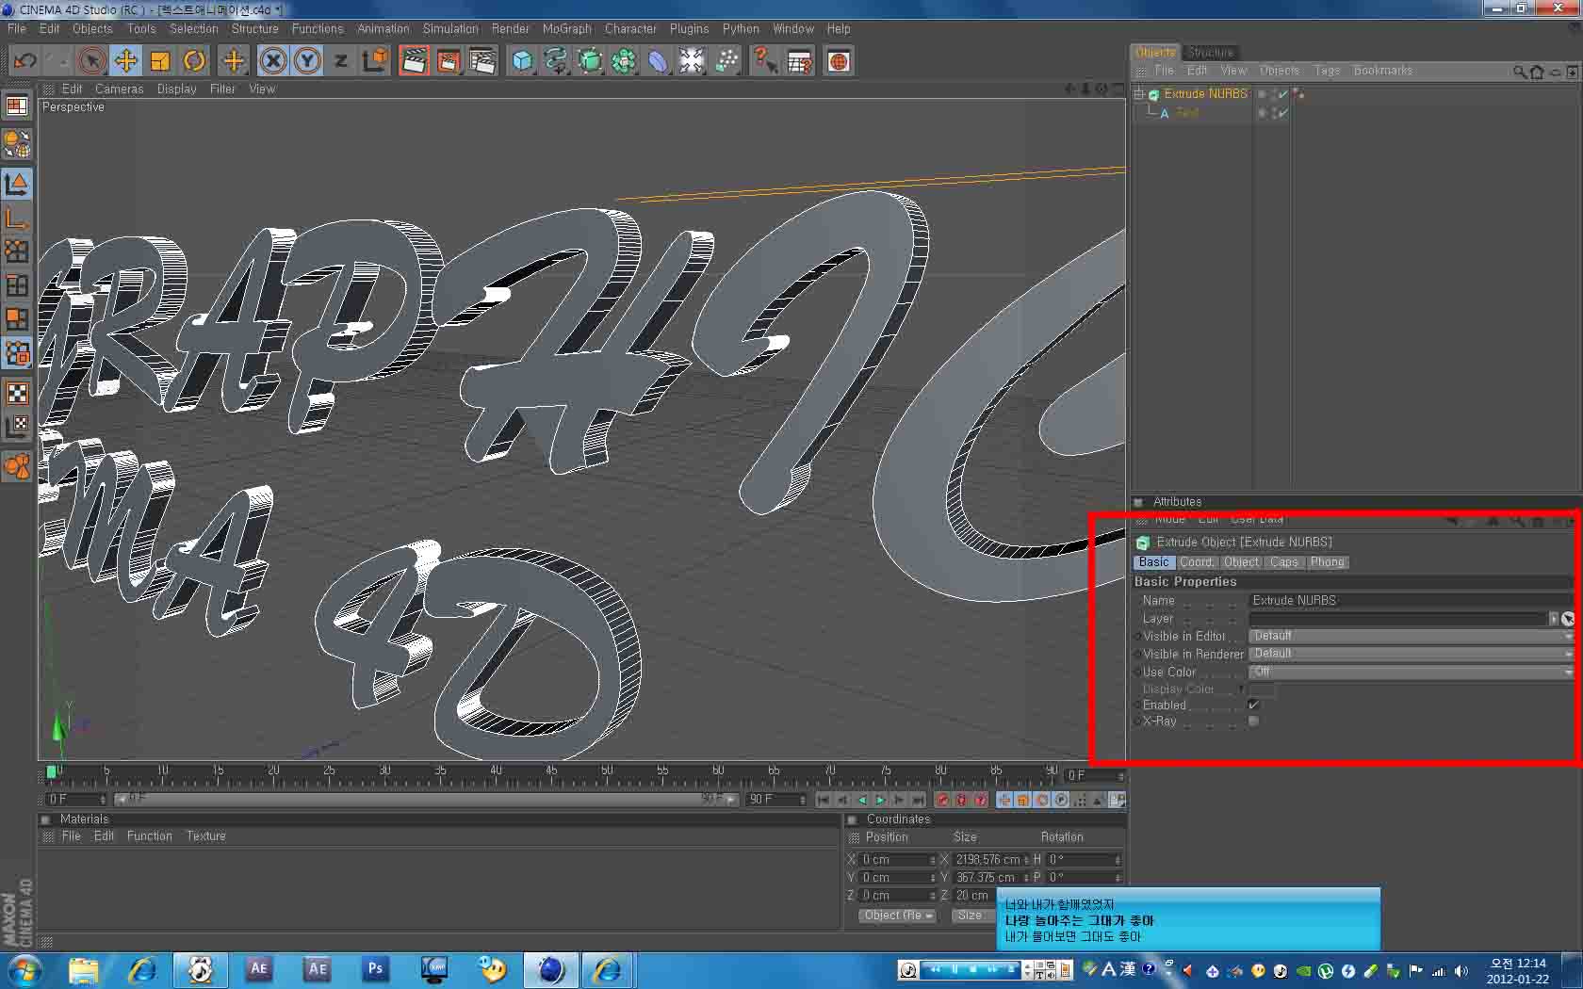Click the Undo arrow icon

click(25, 61)
